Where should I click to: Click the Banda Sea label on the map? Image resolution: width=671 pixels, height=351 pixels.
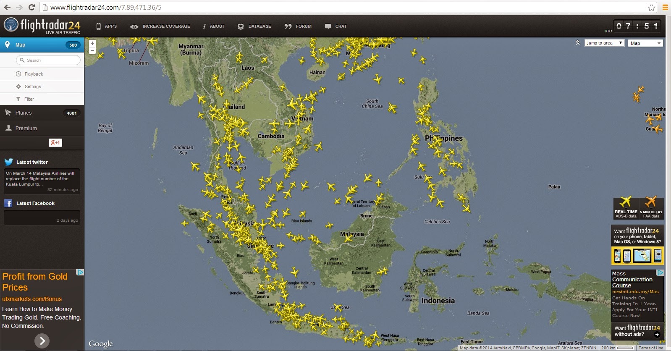tap(478, 313)
